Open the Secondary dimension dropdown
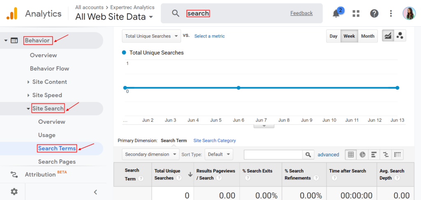 (x=150, y=154)
